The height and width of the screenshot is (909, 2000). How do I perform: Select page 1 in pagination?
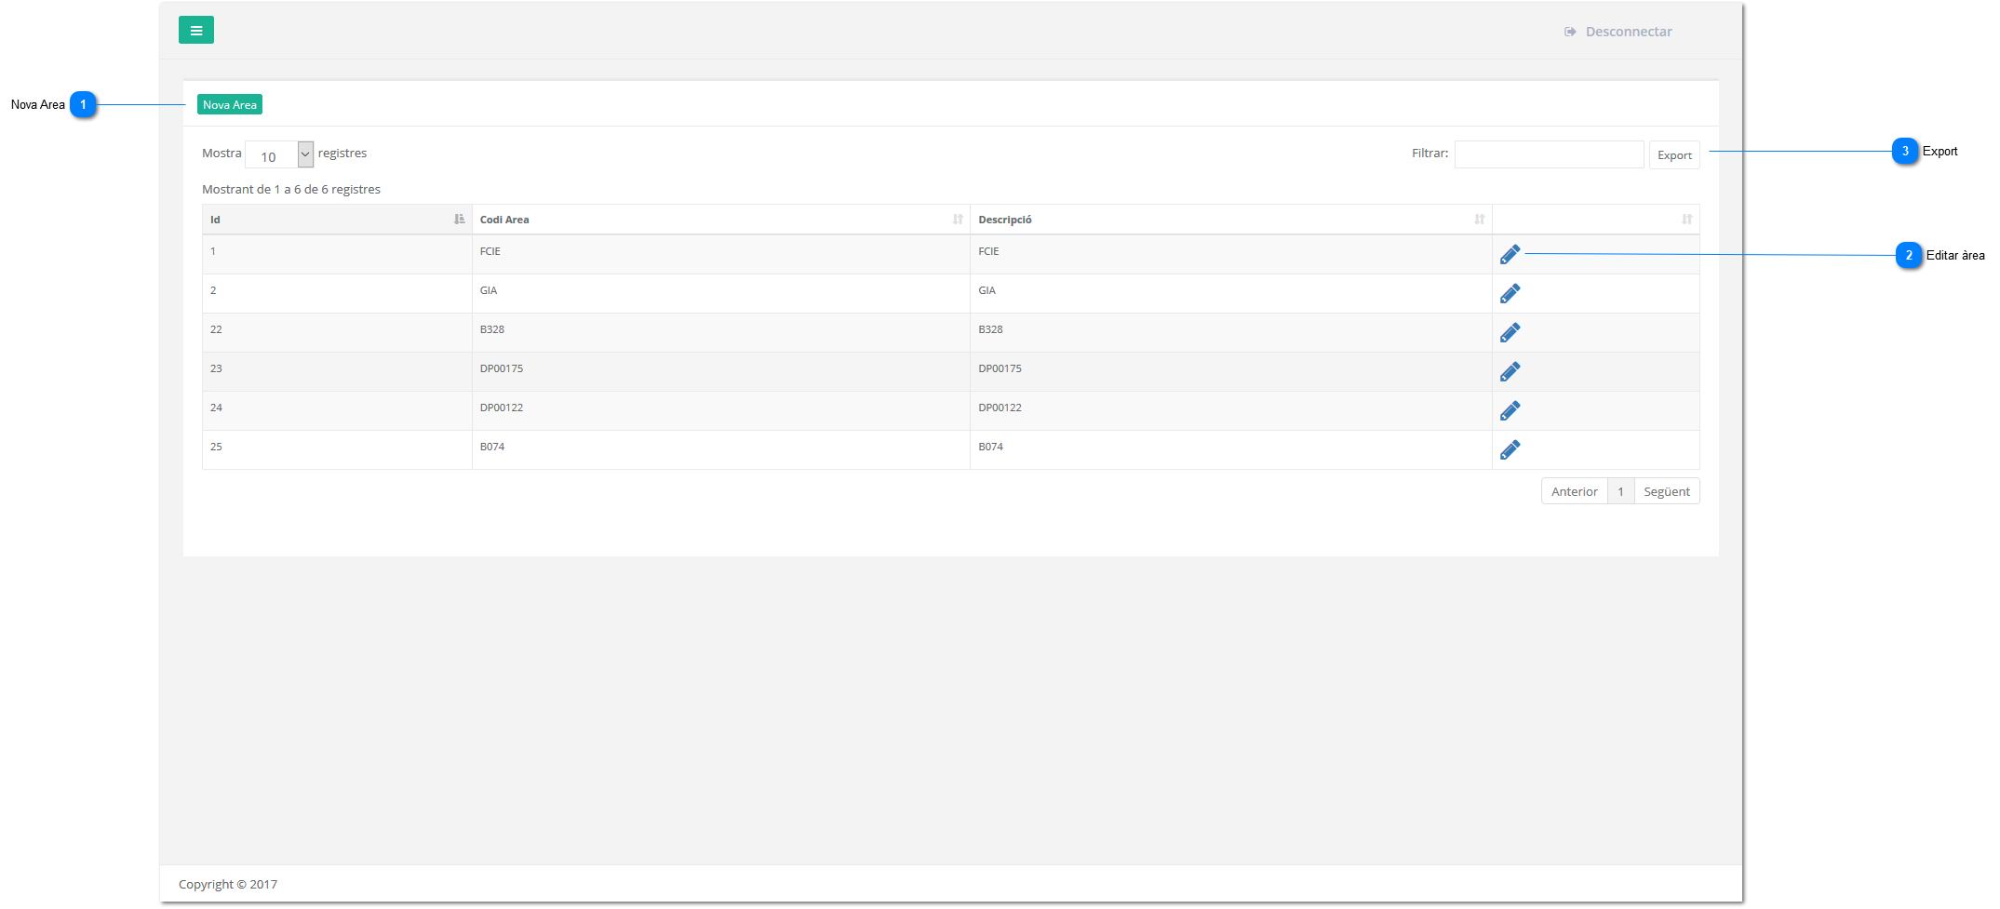(1620, 491)
